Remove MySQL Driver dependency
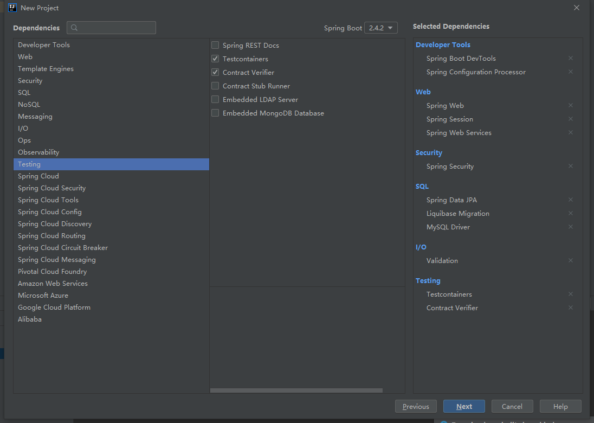 tap(571, 227)
